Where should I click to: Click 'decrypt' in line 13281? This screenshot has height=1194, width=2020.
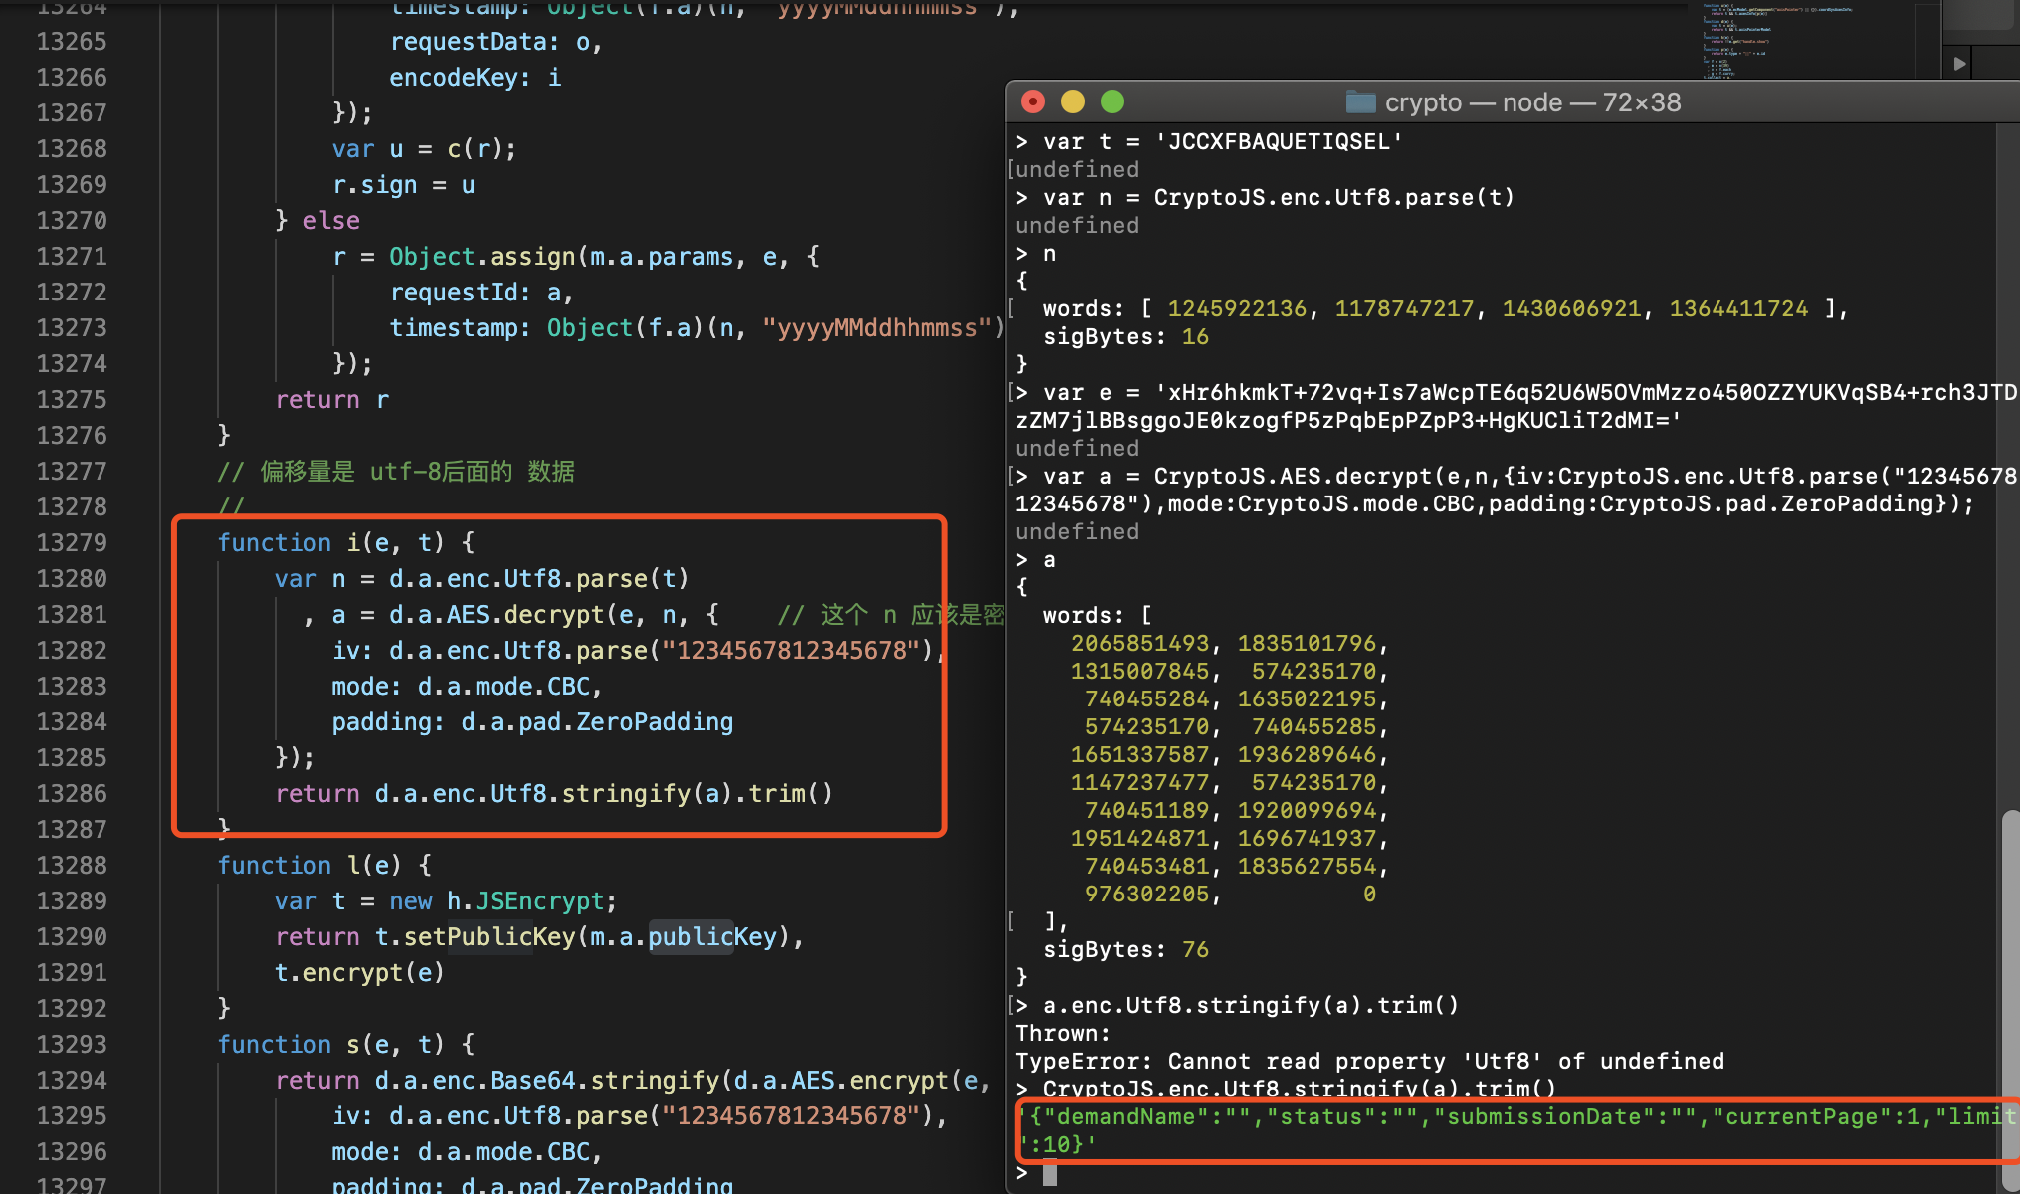tap(553, 615)
